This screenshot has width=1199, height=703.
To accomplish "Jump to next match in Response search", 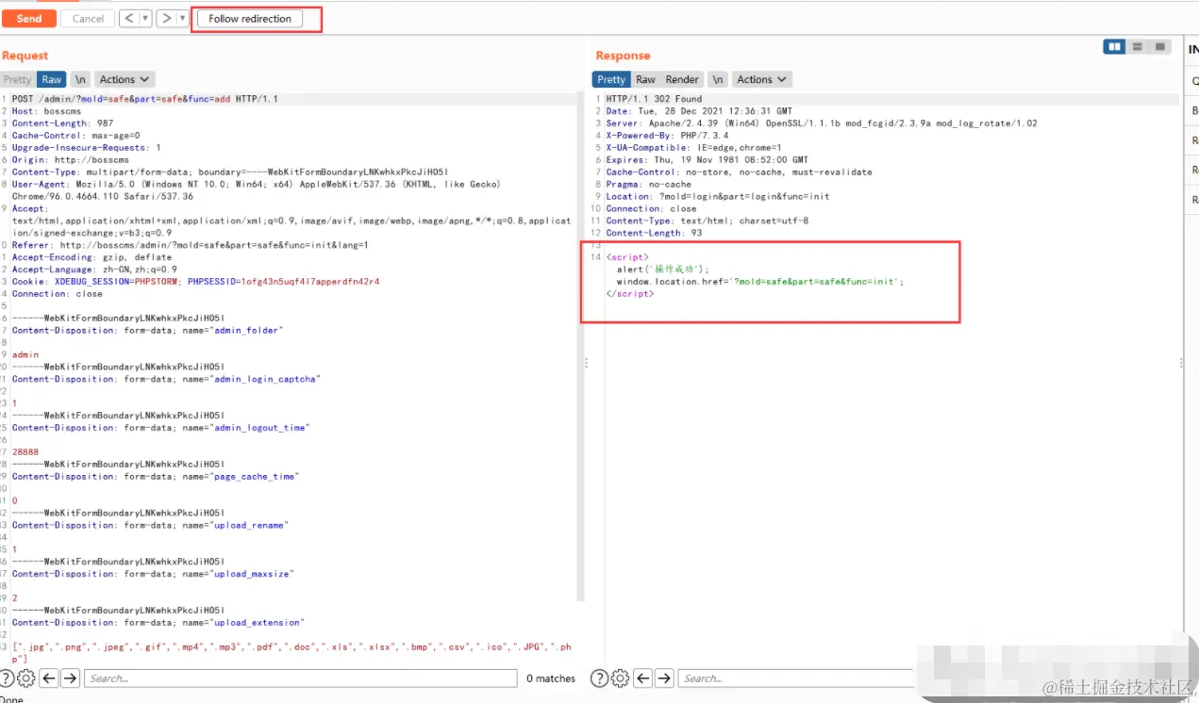I will point(664,678).
